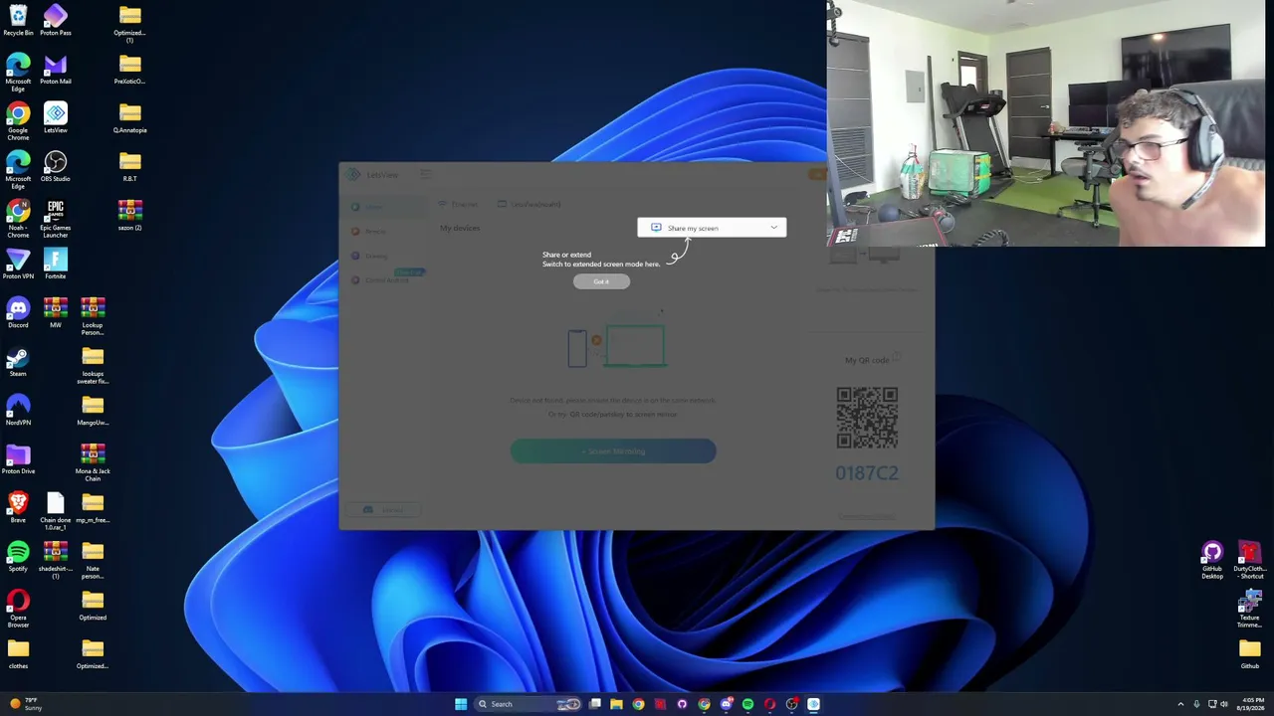Open the Windows Start menu
The height and width of the screenshot is (716, 1274).
pyautogui.click(x=461, y=704)
